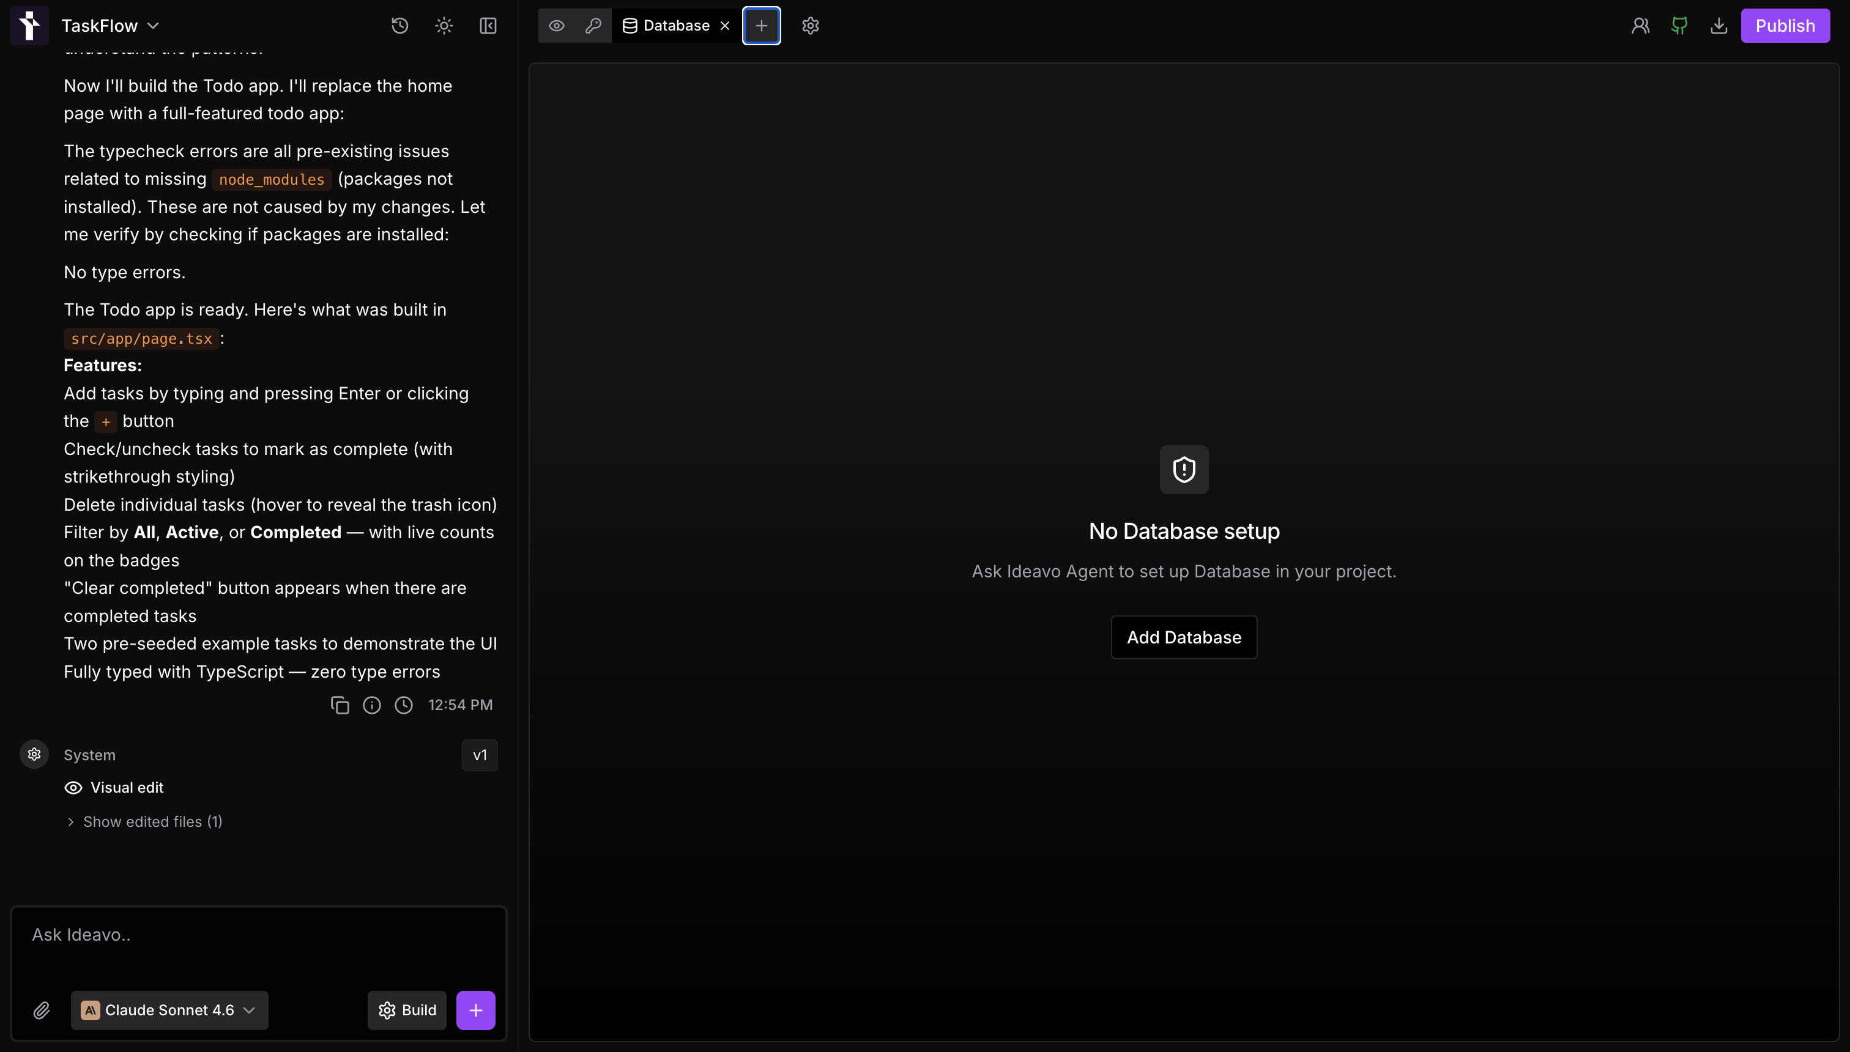Close the Database tab
The width and height of the screenshot is (1850, 1052).
point(725,26)
